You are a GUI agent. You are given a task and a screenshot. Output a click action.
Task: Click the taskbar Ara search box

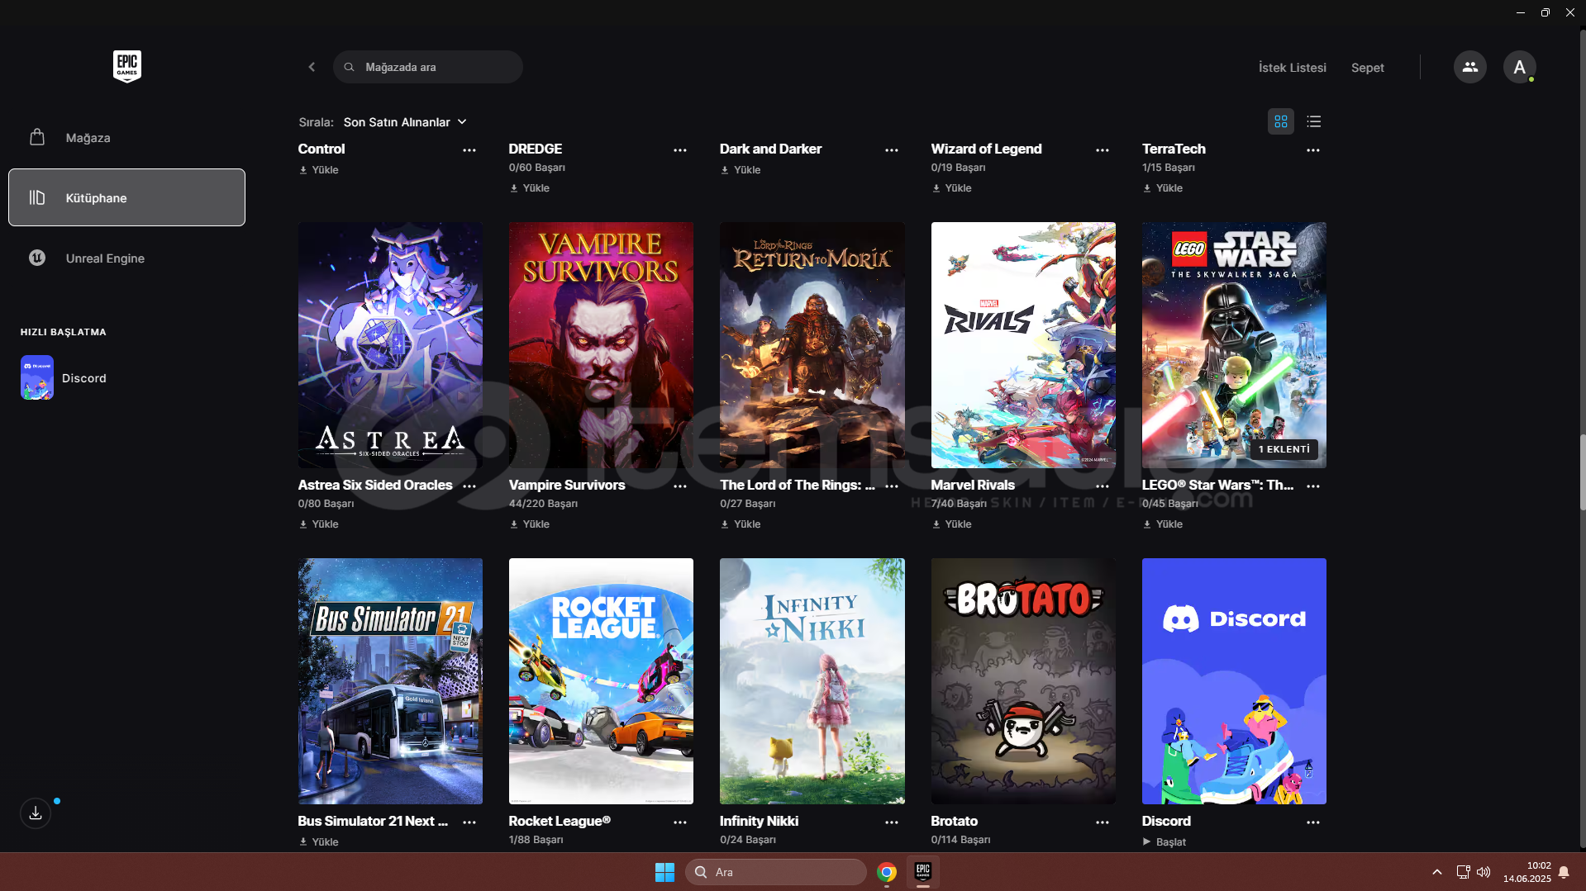tap(775, 872)
